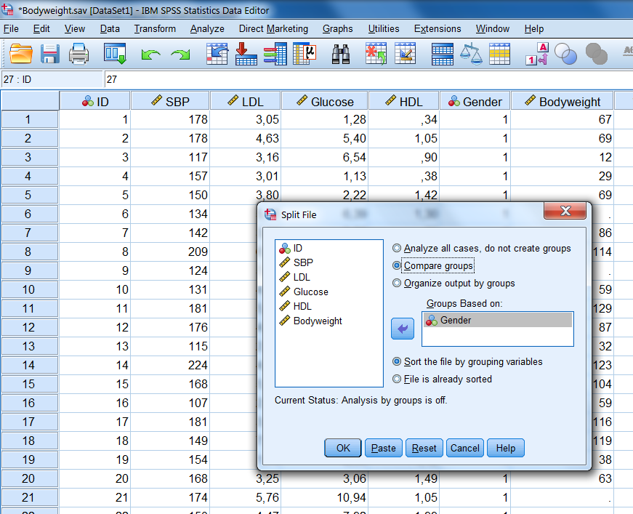
Task: Click the Open data document folder icon
Action: [x=22, y=55]
